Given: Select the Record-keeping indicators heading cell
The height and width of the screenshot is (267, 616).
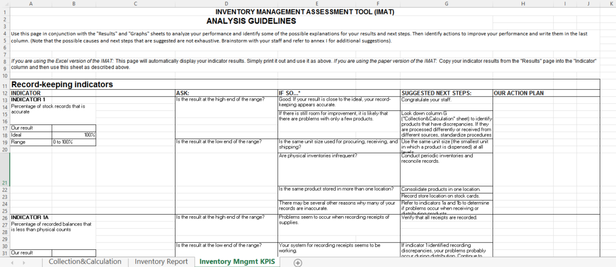Looking at the screenshot, I should [x=62, y=85].
